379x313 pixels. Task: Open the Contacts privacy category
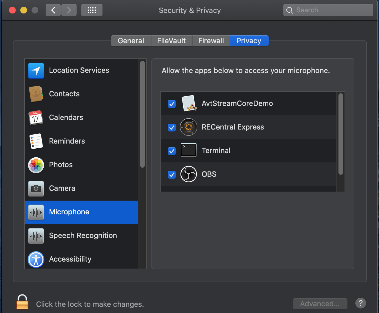point(36,94)
